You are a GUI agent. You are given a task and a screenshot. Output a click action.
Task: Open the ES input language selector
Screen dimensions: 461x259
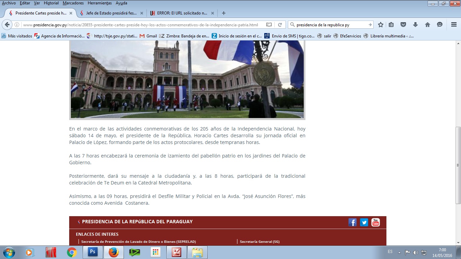coord(390,252)
